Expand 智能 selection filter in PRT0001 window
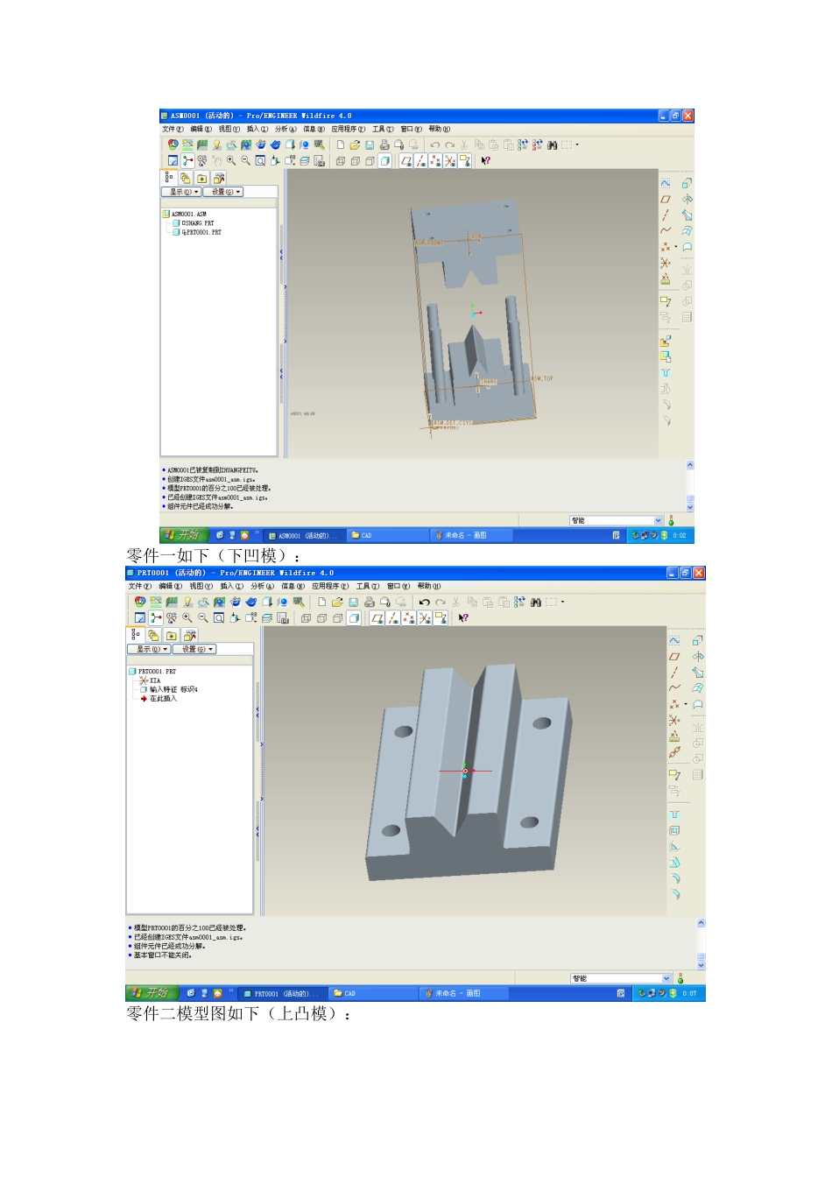This screenshot has width=832, height=1177. [x=666, y=978]
